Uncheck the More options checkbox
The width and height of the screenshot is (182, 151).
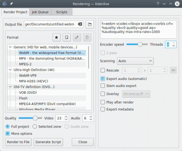(x=8, y=134)
